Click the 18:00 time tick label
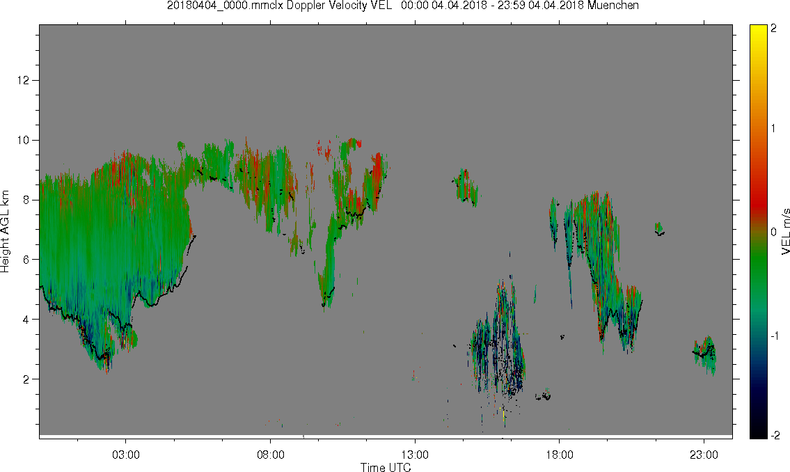 click(559, 455)
